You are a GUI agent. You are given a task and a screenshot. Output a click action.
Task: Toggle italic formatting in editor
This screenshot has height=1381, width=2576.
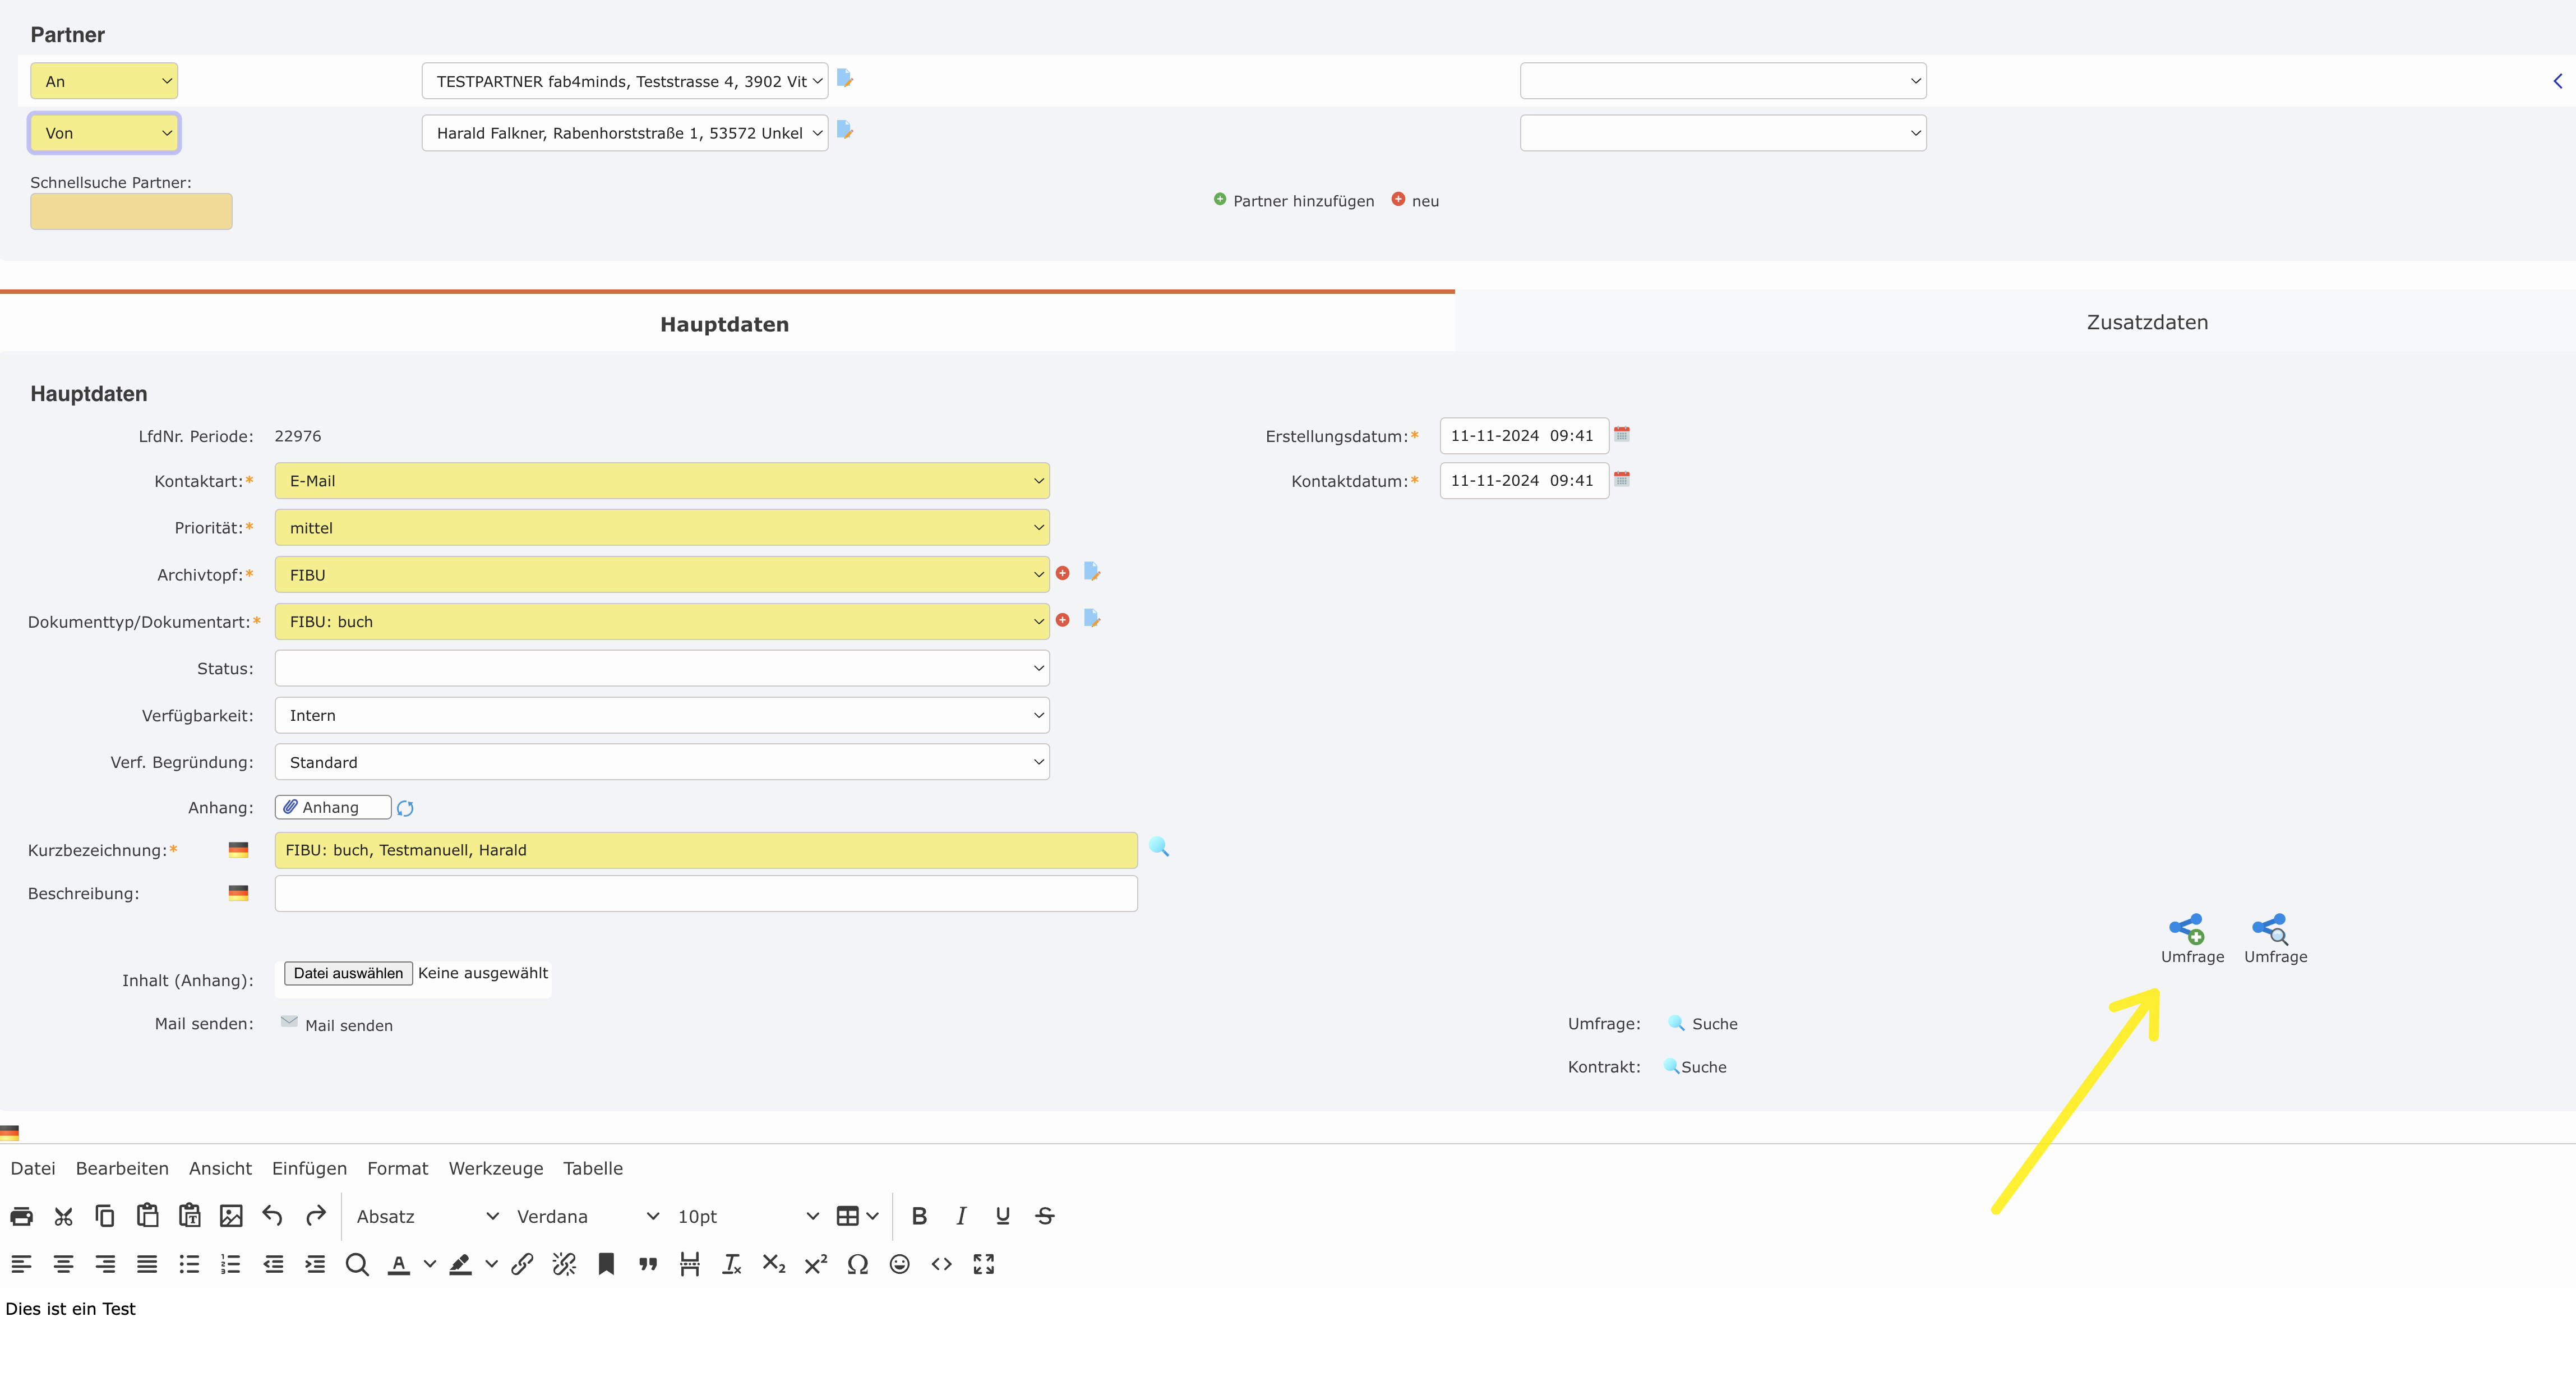point(961,1216)
